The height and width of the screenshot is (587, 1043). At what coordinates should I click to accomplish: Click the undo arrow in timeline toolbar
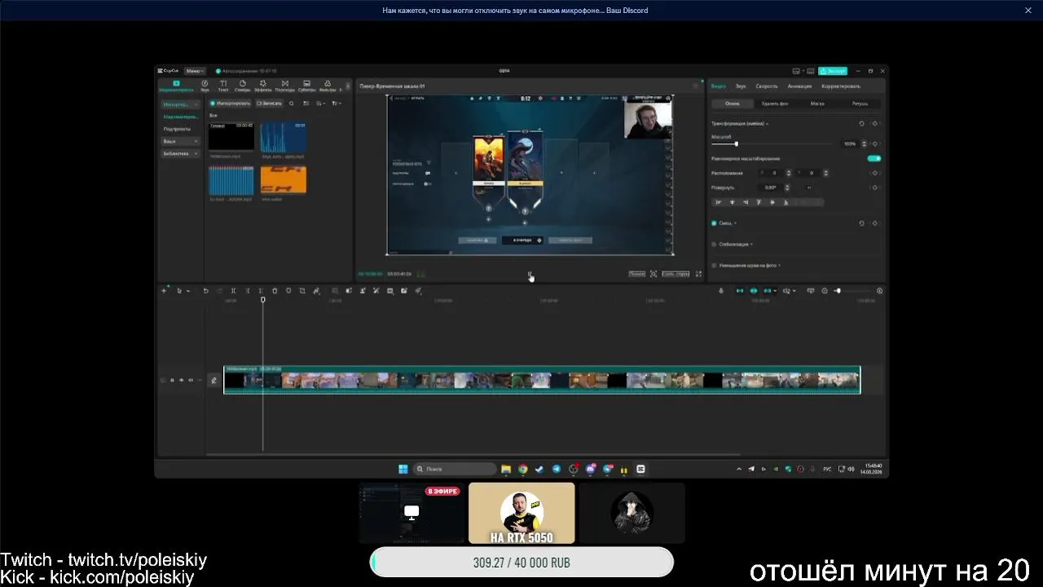click(x=205, y=291)
